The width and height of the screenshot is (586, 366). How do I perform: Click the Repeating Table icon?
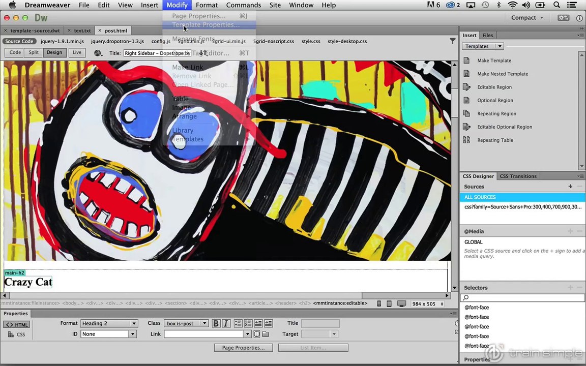(x=466, y=140)
